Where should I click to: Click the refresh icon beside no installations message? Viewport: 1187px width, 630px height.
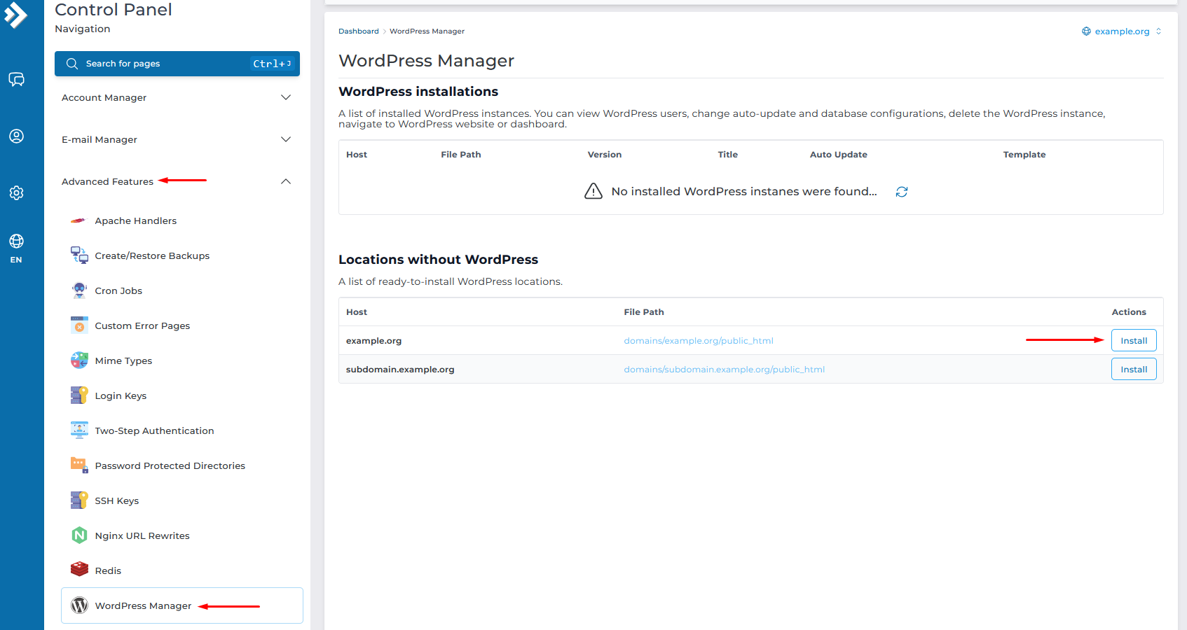point(901,192)
